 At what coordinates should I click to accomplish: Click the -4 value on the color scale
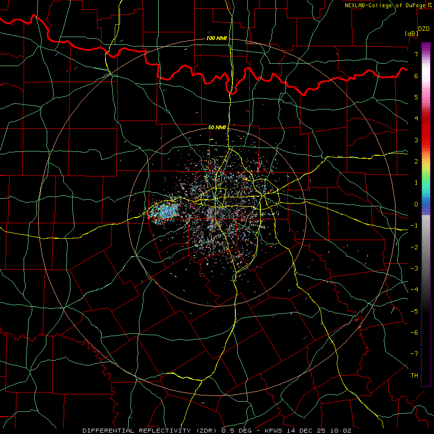pyautogui.click(x=414, y=290)
